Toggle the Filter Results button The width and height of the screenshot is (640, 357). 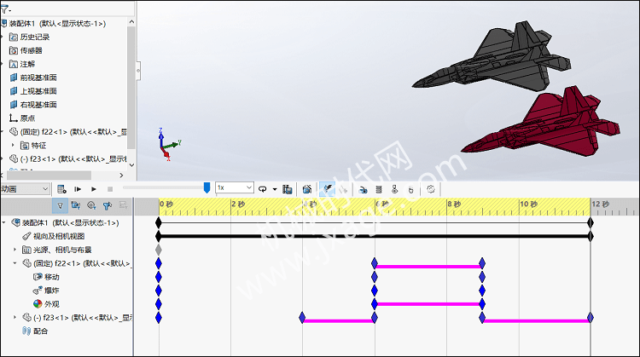pos(123,205)
